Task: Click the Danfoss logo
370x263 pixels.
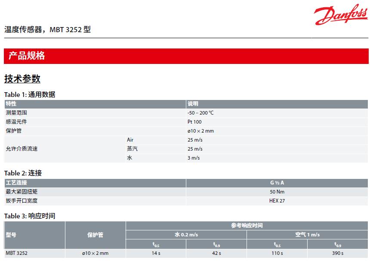Action: click(x=340, y=16)
